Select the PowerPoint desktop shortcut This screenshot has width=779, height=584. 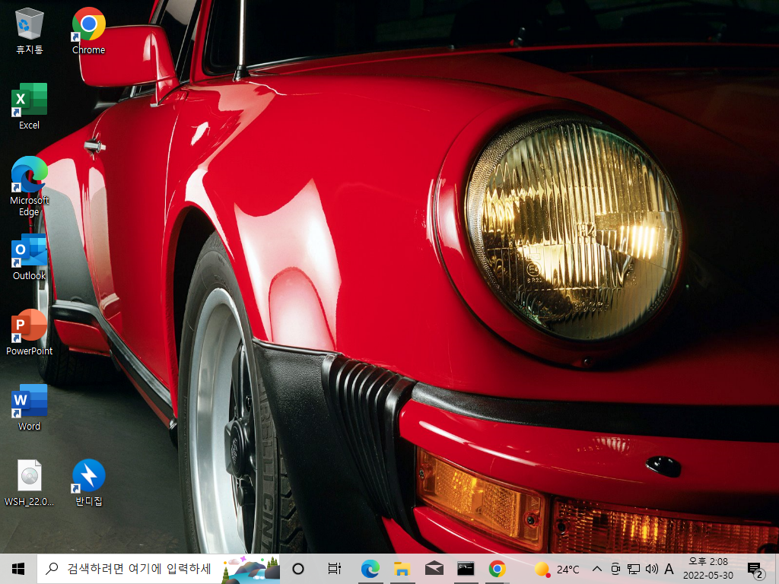click(x=30, y=332)
